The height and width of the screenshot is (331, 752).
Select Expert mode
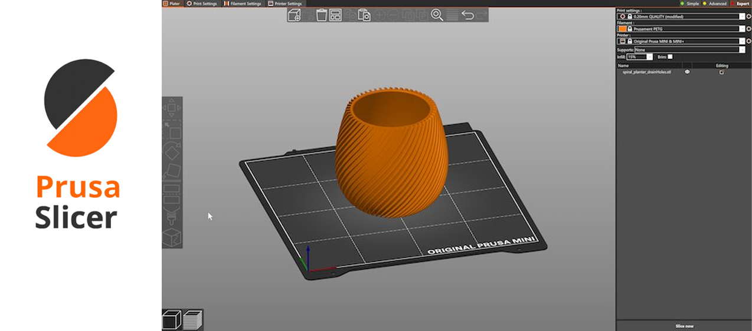coord(740,4)
